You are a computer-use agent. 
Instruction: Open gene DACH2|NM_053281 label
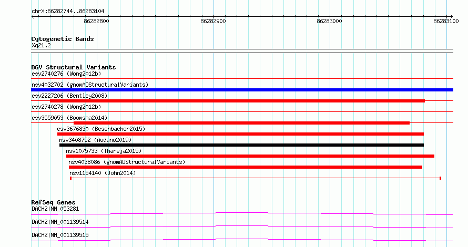[55, 209]
